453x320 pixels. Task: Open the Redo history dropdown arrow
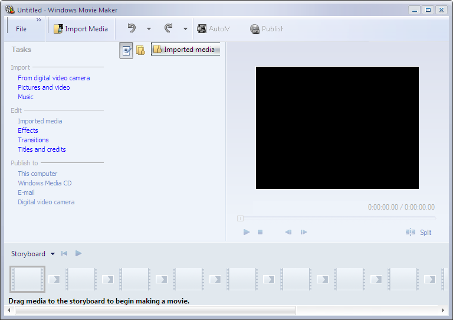tap(185, 29)
